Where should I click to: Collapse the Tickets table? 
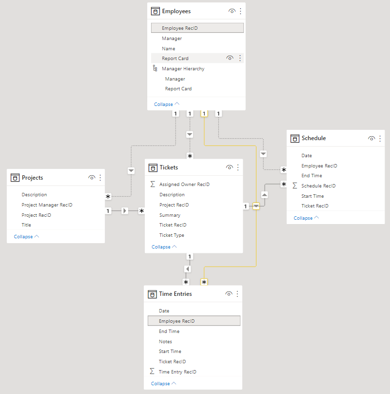164,247
